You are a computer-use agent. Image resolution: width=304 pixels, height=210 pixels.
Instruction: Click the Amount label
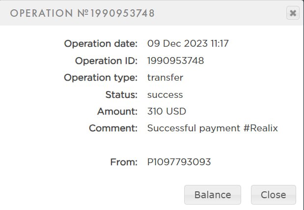click(x=117, y=111)
